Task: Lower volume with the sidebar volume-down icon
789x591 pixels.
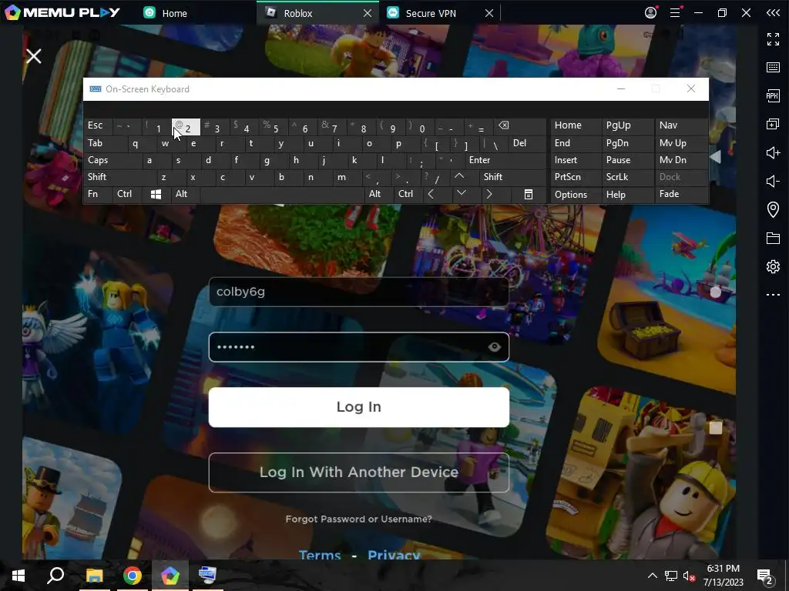Action: (x=773, y=181)
